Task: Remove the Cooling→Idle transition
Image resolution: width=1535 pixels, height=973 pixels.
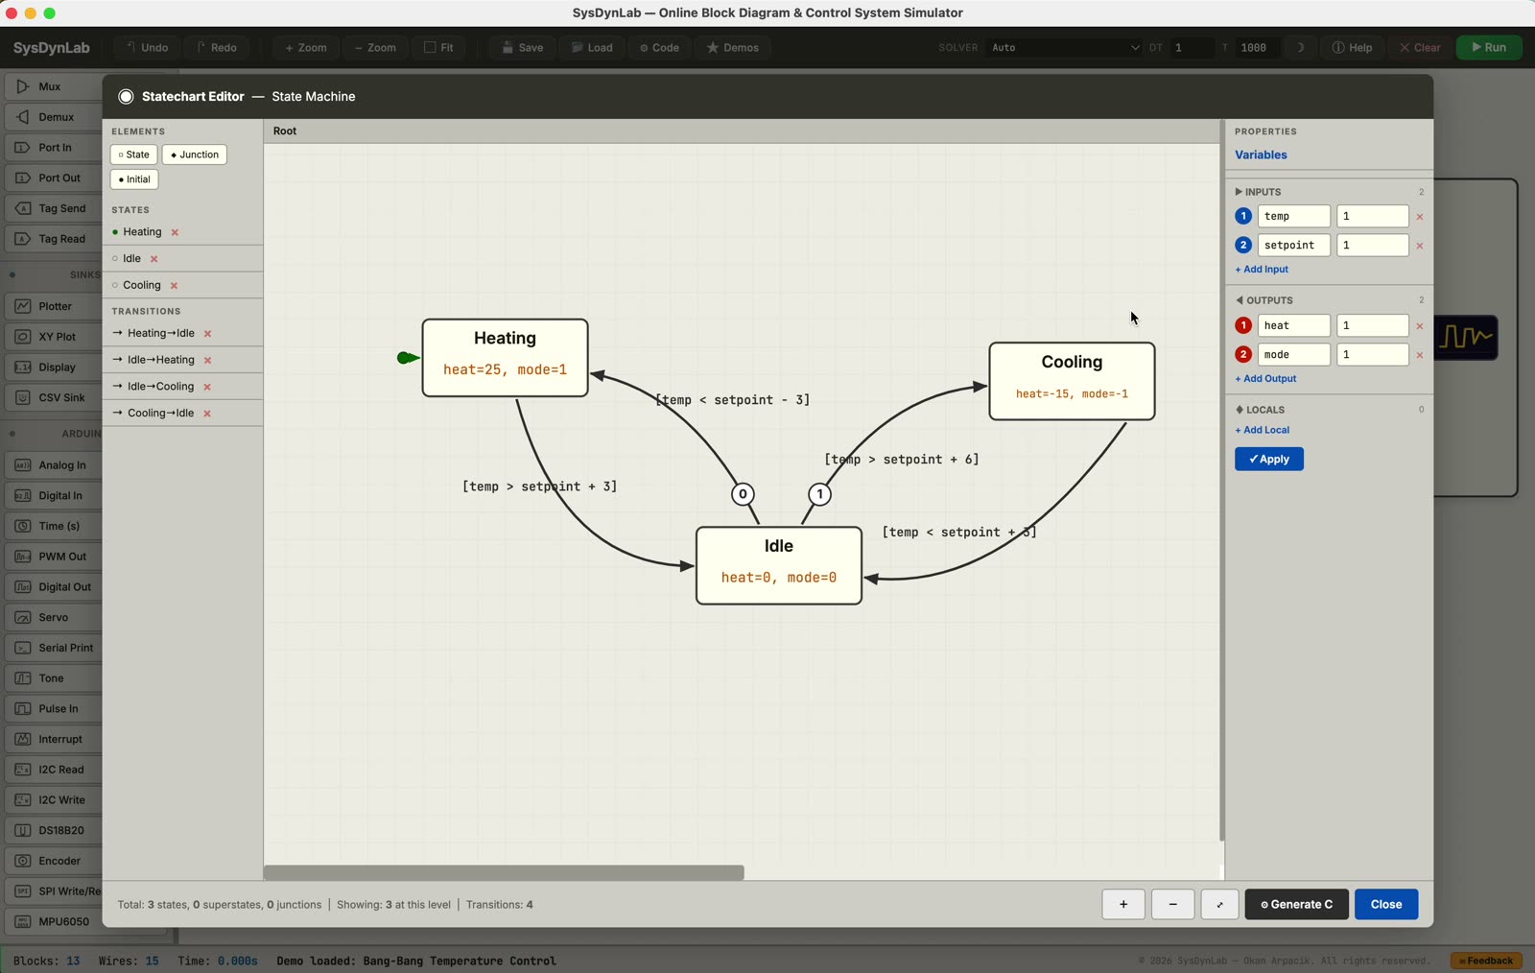Action: (x=206, y=414)
